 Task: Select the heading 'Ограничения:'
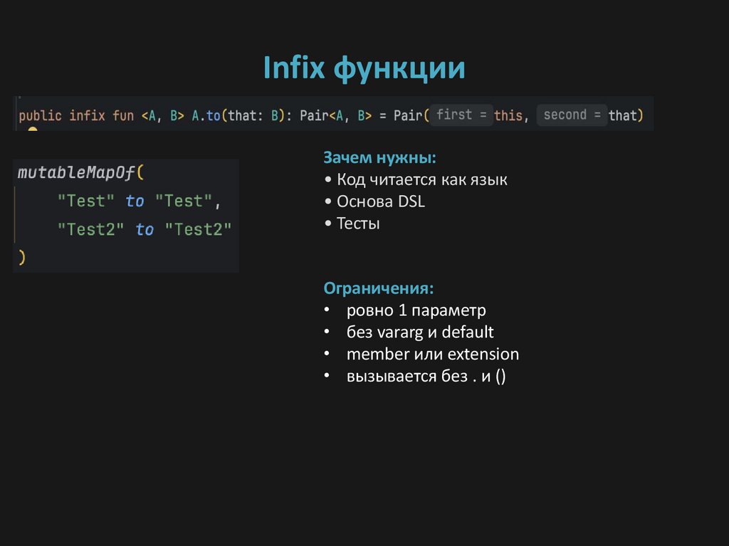[378, 288]
